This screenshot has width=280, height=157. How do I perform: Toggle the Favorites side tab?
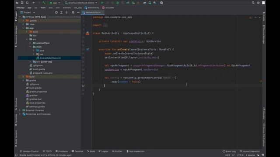[16, 120]
